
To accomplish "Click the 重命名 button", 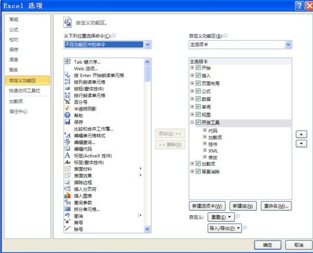I will click(x=276, y=206).
